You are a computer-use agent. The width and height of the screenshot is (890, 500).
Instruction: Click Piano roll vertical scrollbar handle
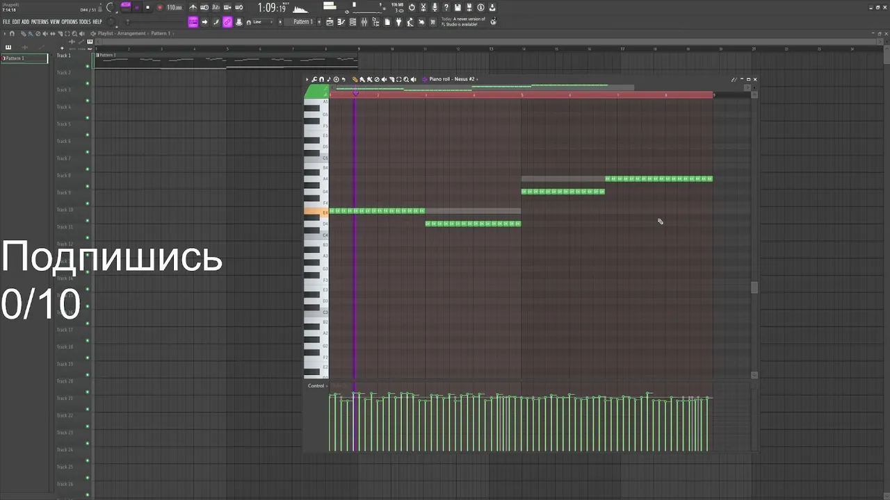[754, 288]
